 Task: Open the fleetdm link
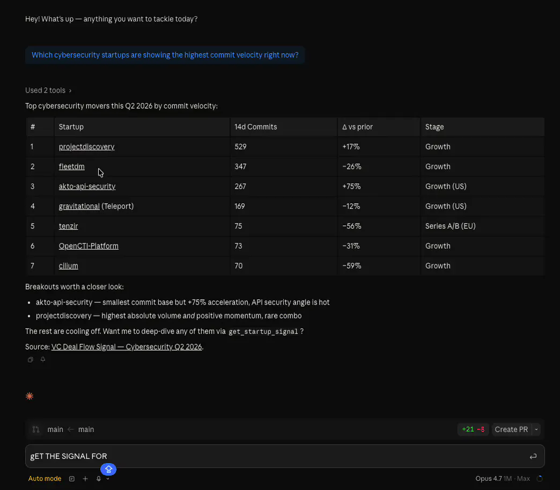click(71, 167)
